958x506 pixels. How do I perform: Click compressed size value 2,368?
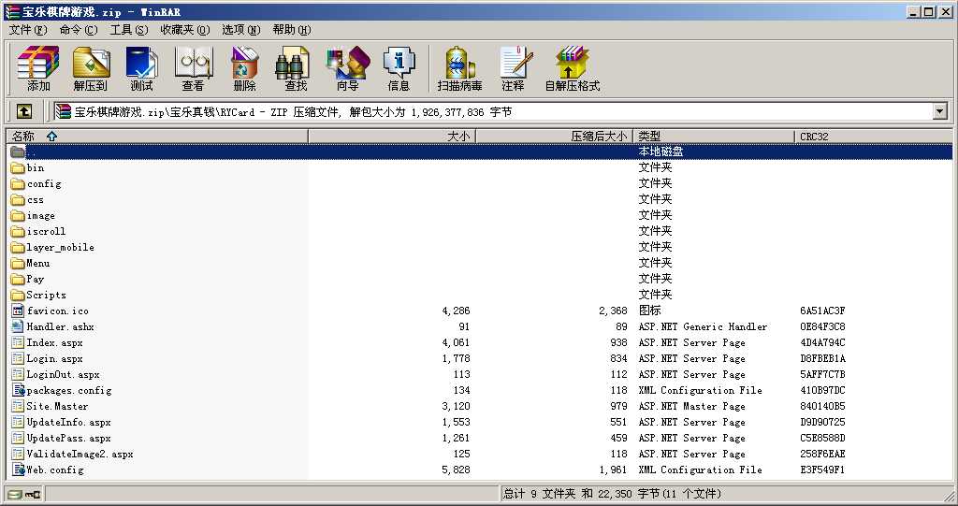tap(613, 311)
